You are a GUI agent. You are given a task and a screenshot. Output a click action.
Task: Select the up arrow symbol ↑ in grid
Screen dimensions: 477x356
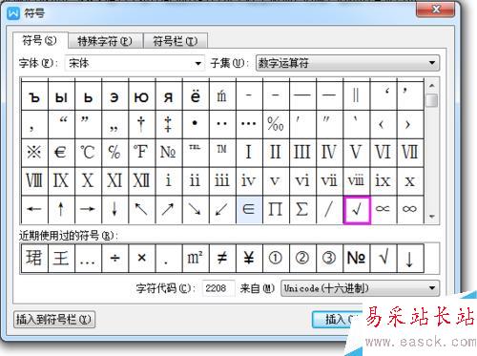click(61, 210)
